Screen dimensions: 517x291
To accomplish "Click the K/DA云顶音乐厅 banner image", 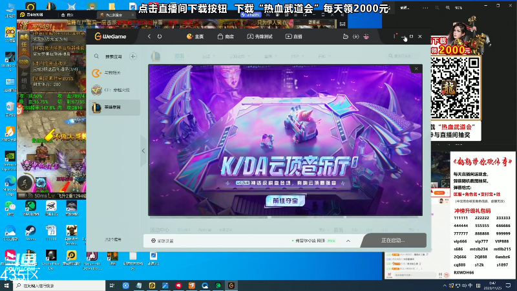I will 285,140.
